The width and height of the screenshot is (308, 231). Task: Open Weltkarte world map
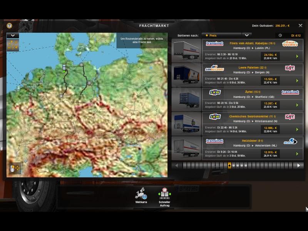coord(141,196)
